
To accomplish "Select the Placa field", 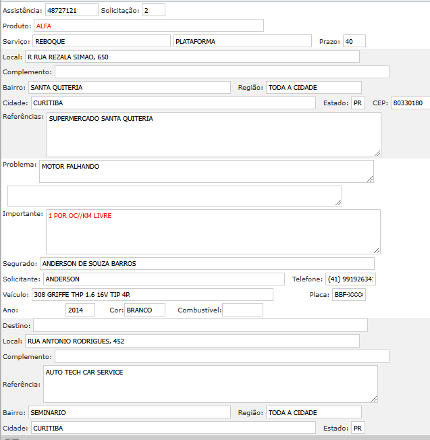I will coord(348,294).
